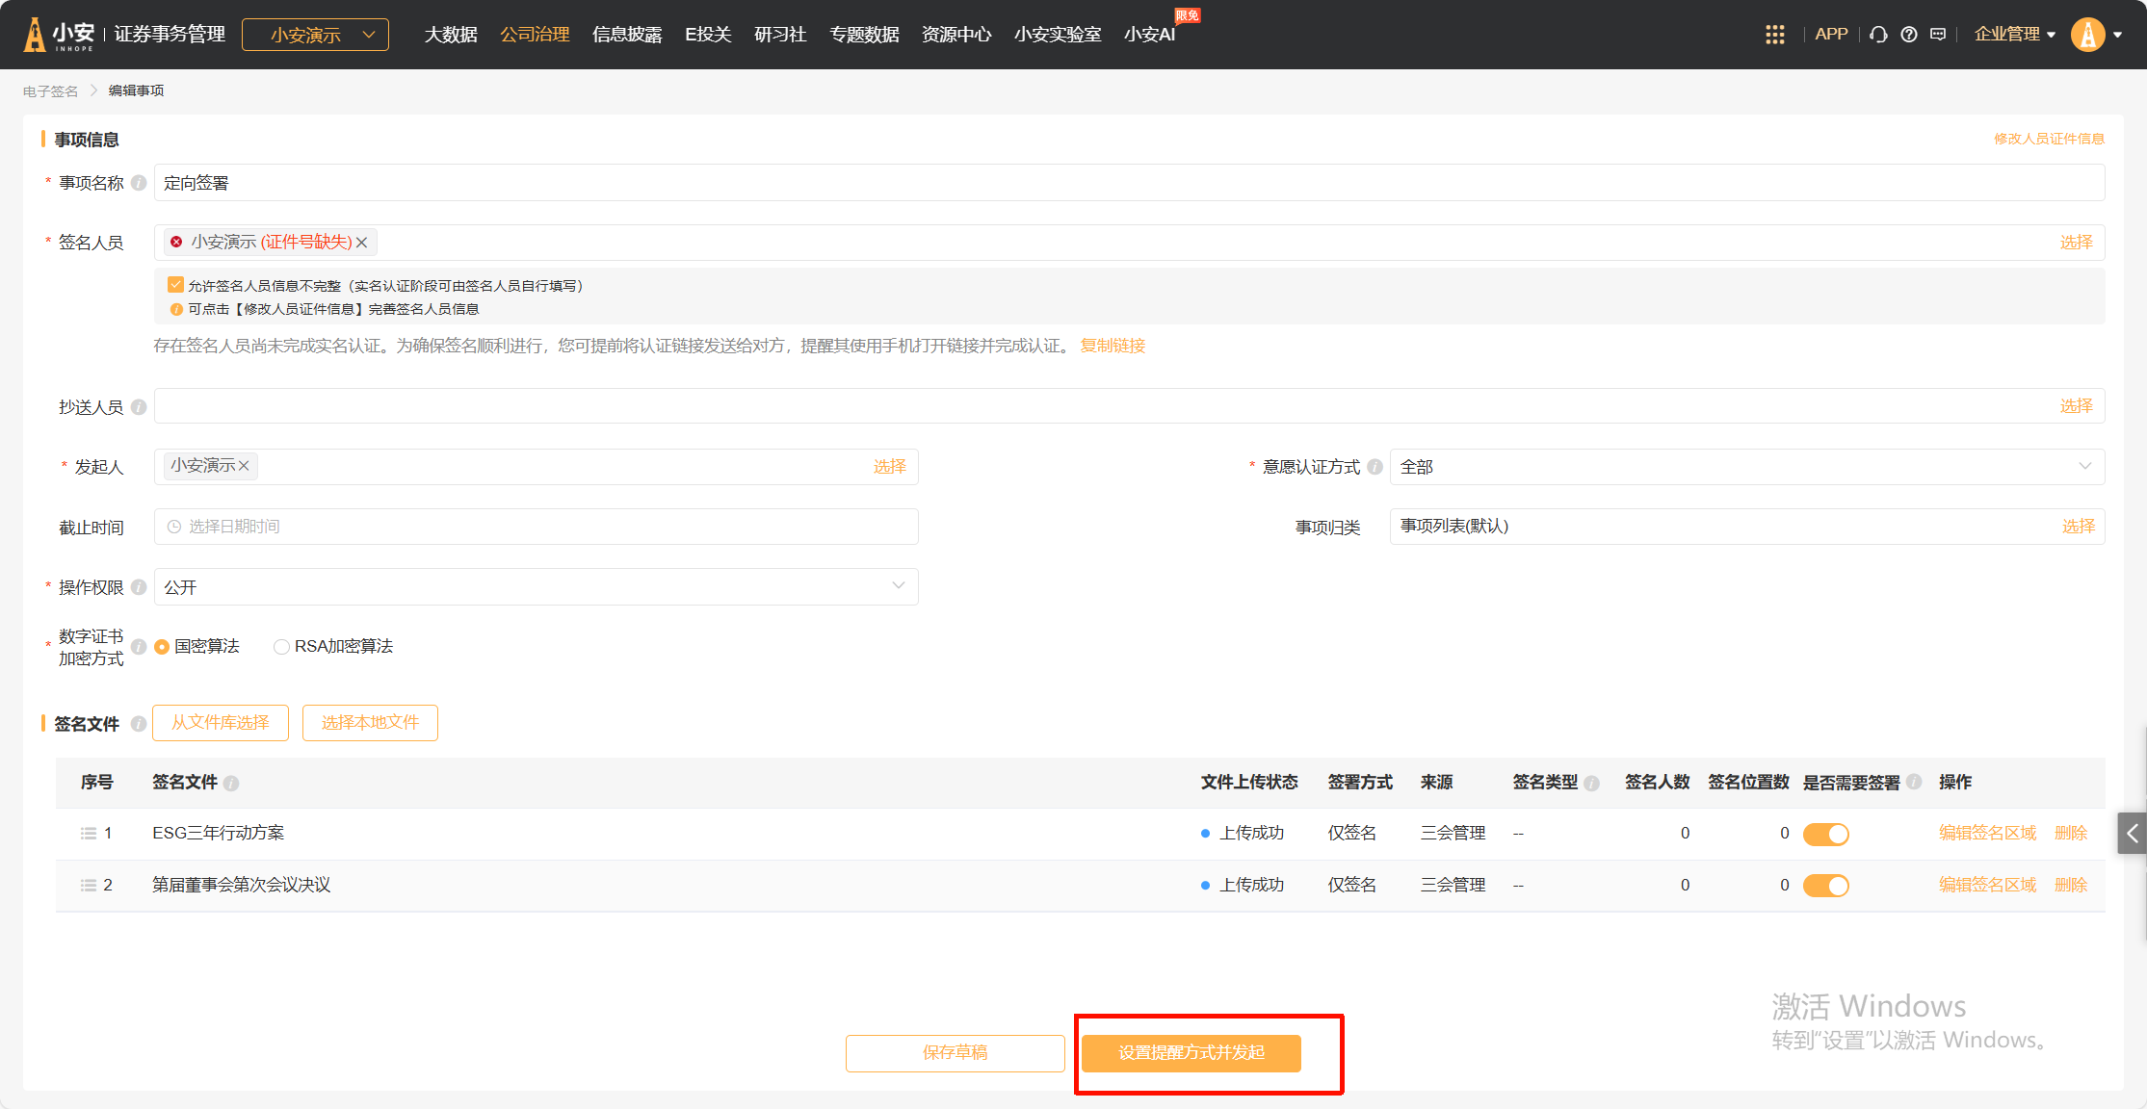Switch to 公司治理 menu
The image size is (2147, 1109).
coord(535,35)
